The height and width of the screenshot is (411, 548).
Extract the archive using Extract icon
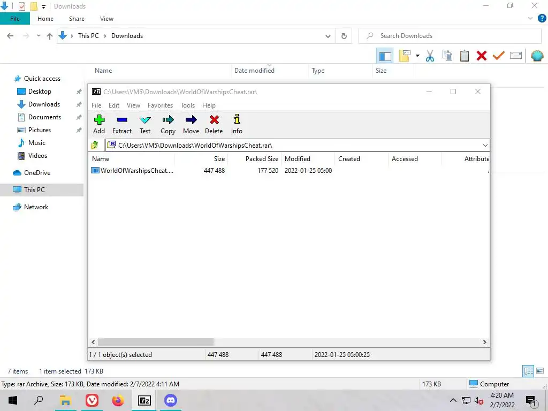point(122,124)
